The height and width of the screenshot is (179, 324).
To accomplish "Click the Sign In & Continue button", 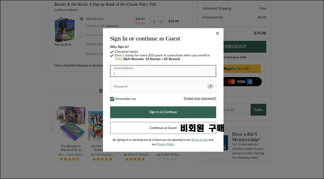I will point(163,112).
